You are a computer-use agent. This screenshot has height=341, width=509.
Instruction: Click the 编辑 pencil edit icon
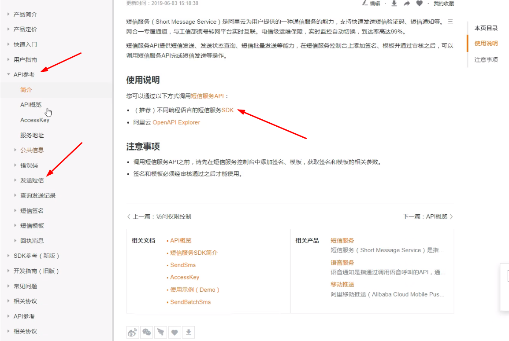point(365,3)
